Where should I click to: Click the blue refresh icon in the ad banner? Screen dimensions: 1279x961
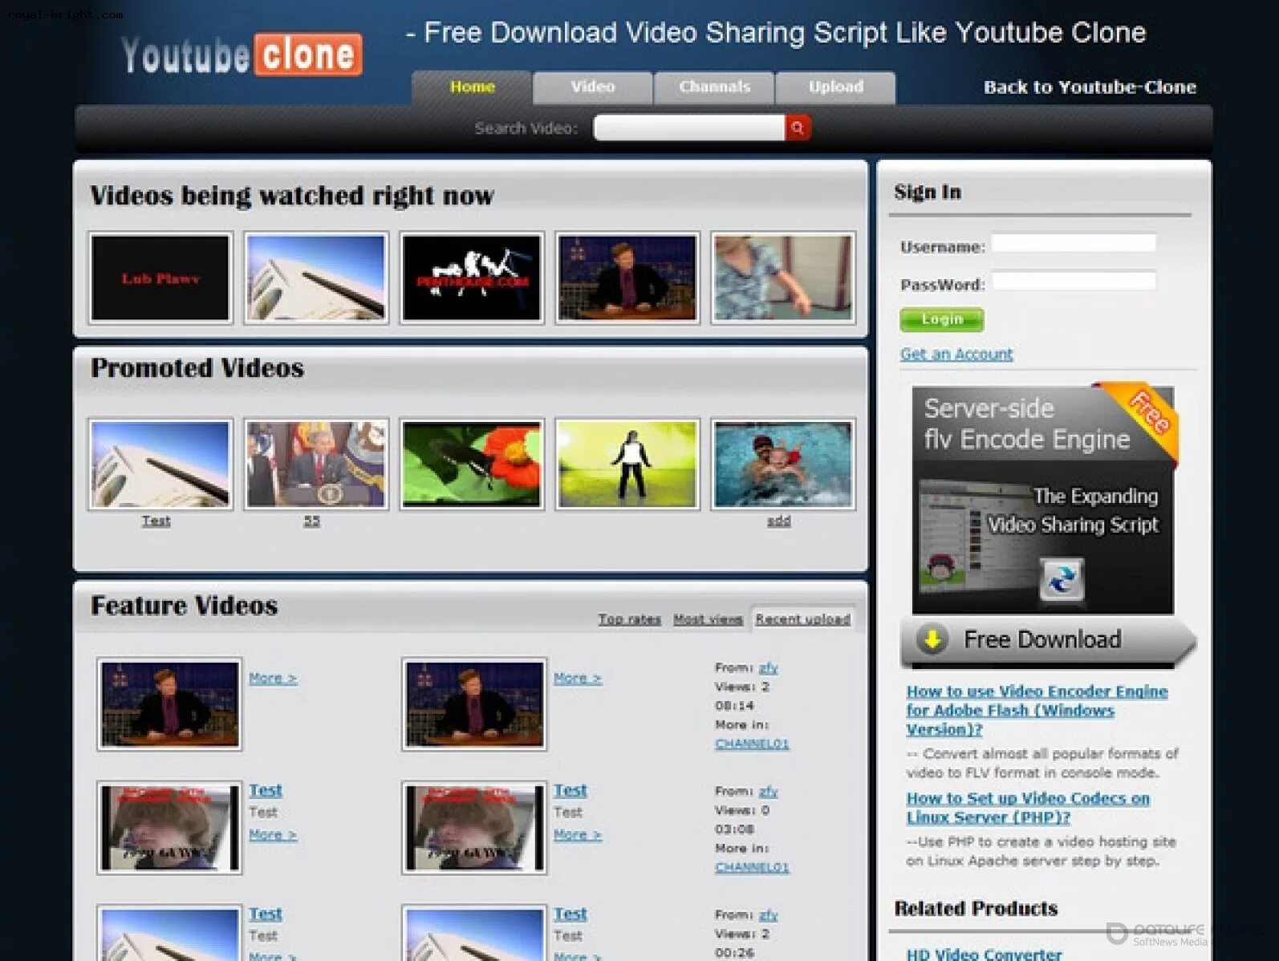(x=1061, y=579)
